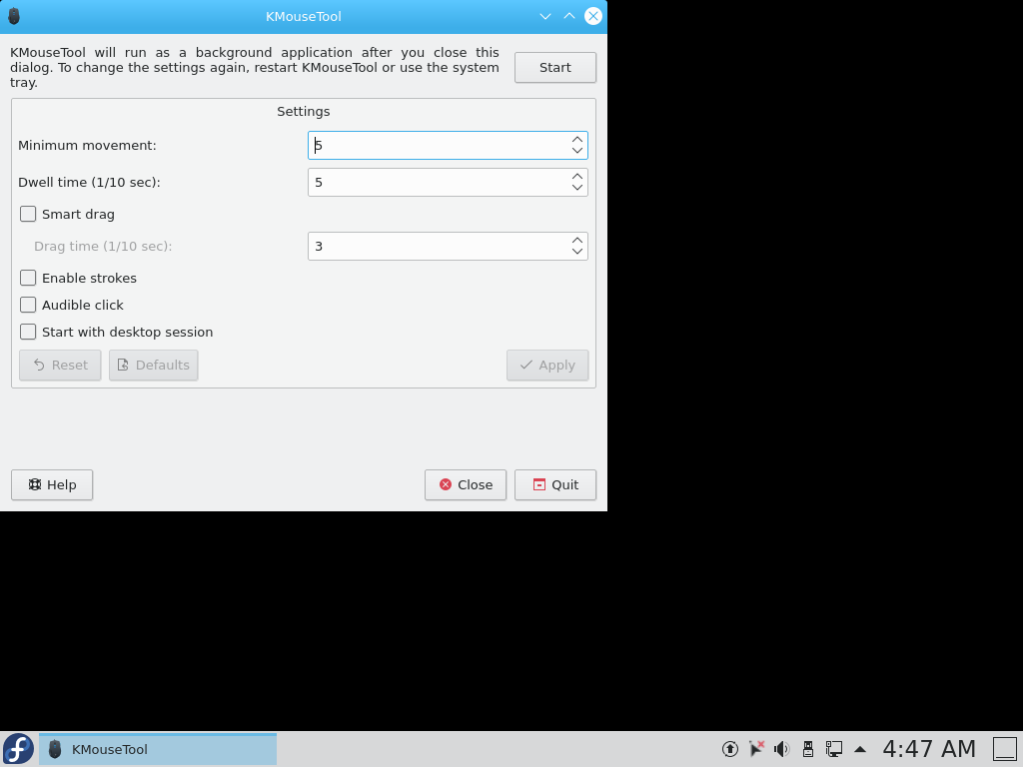
Task: Click the clock showing 4:47 AM
Action: tap(929, 749)
